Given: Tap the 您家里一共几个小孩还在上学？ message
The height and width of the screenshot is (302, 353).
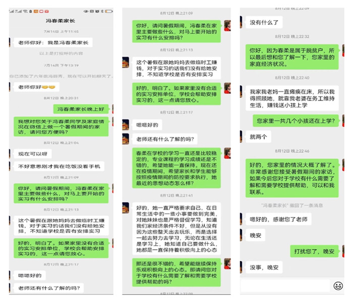Looking at the screenshot, I should [x=296, y=121].
